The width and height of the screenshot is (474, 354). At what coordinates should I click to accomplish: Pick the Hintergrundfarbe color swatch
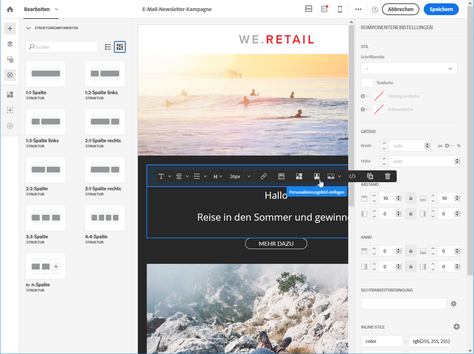tap(379, 96)
